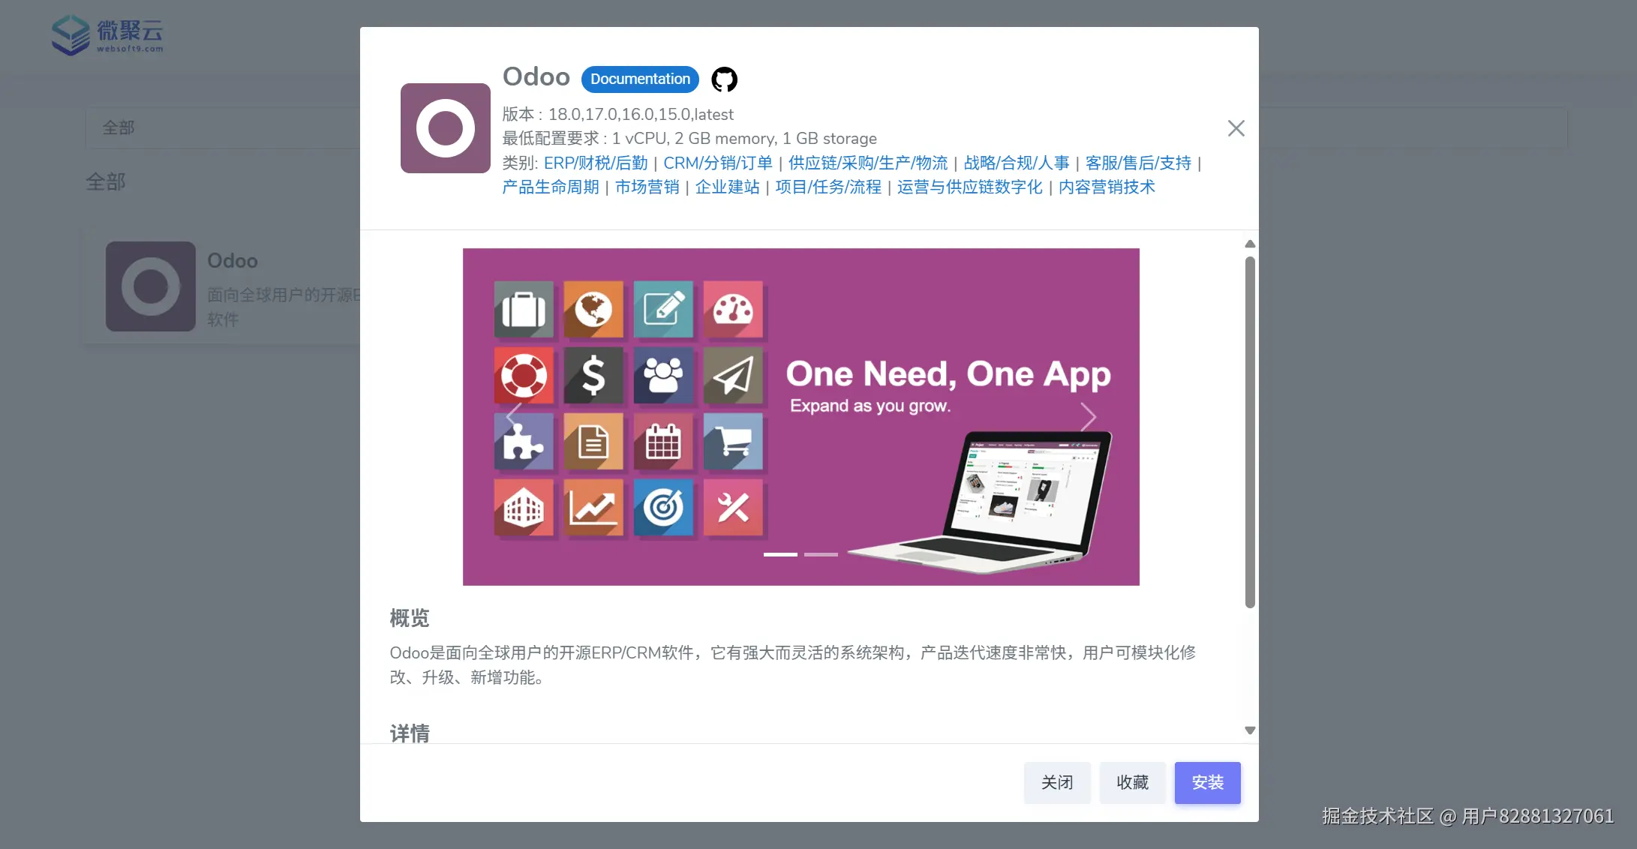The height and width of the screenshot is (849, 1637).
Task: Go back using the left carousel arrow
Action: point(513,417)
